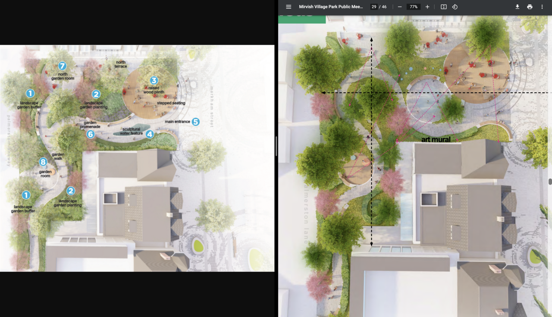This screenshot has height=317, width=552.
Task: Click marker 4 by sculptural water feature
Action: coord(149,134)
